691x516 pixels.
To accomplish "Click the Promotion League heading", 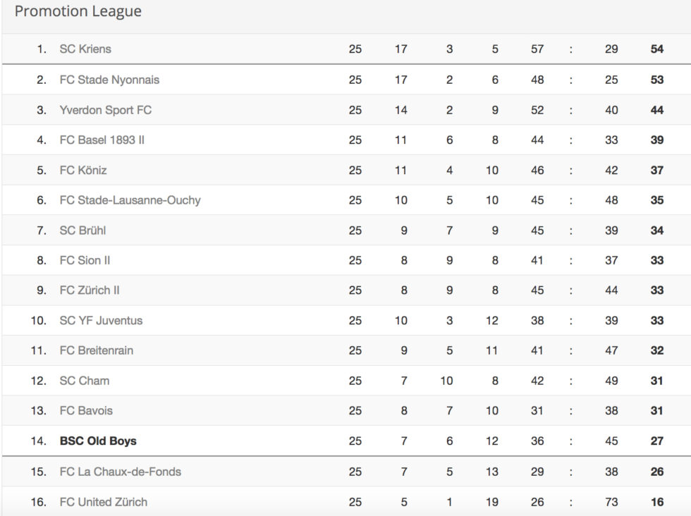I will pyautogui.click(x=78, y=11).
